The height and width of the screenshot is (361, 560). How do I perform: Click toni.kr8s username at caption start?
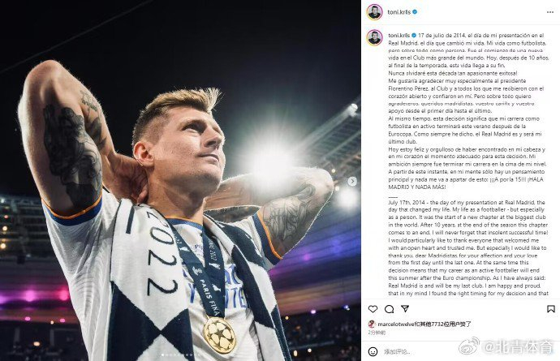(399, 37)
